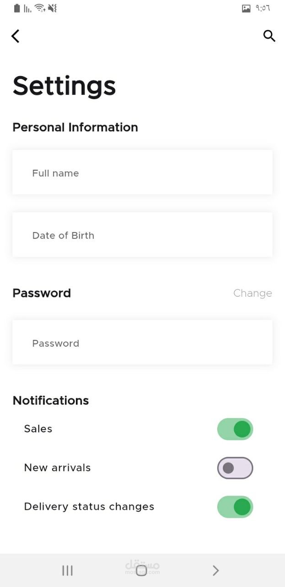Tap the battery status icon

click(17, 8)
